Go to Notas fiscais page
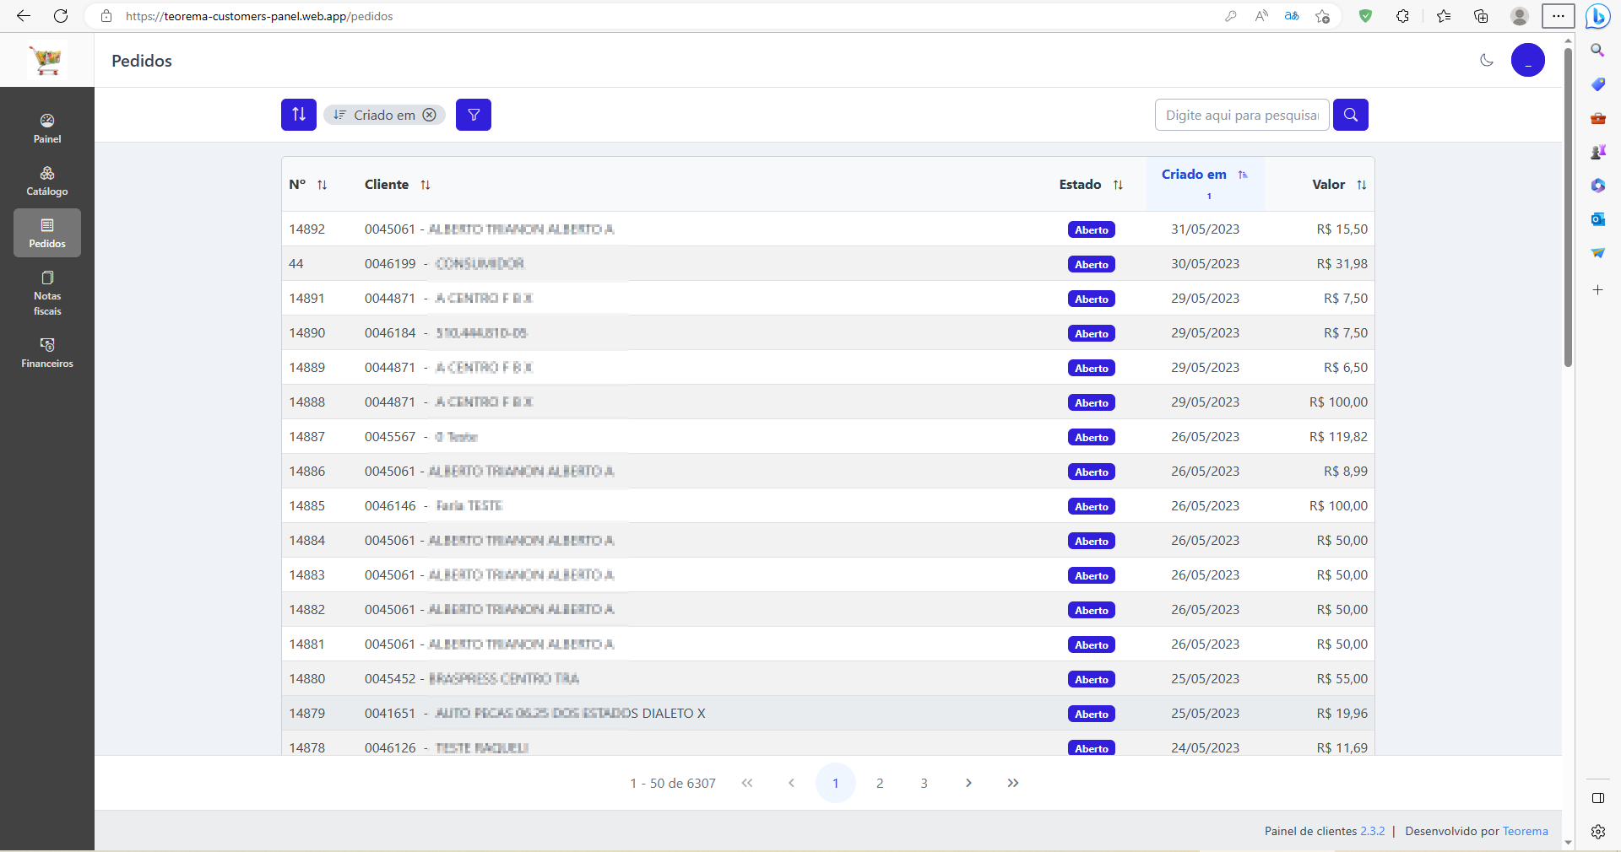 coord(47,293)
